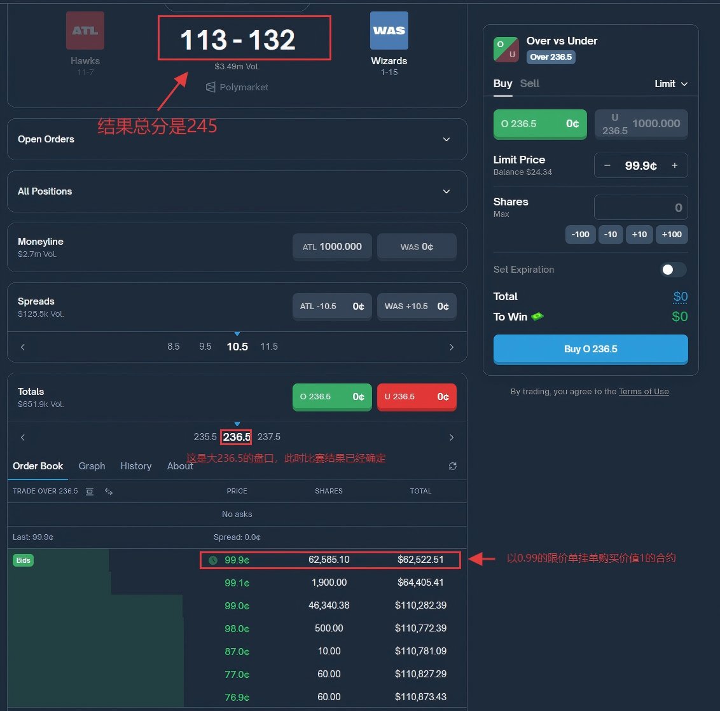
Task: Click the clock icon beside 99.9¢ bid
Action: [x=213, y=560]
